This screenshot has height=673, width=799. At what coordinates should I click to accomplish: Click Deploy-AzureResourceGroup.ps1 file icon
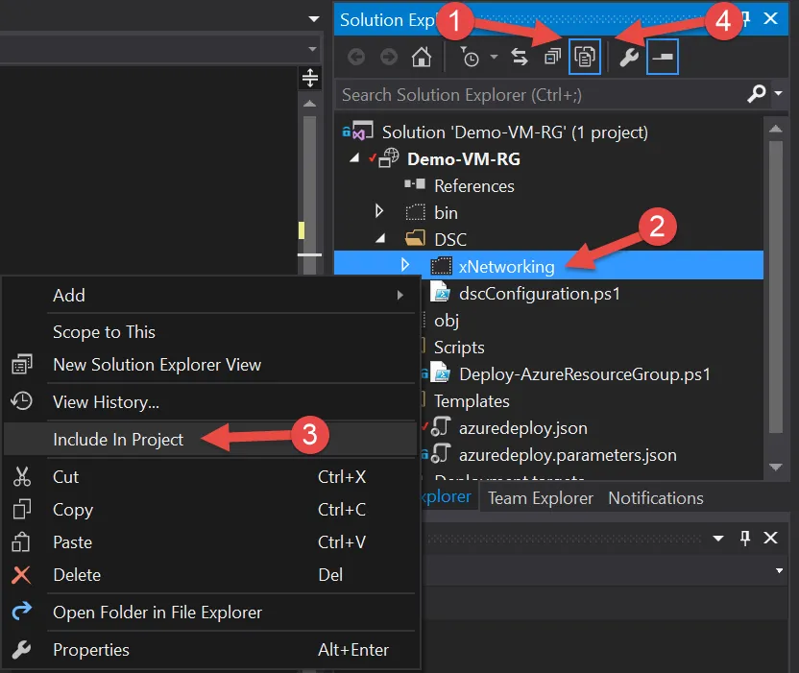coord(441,373)
